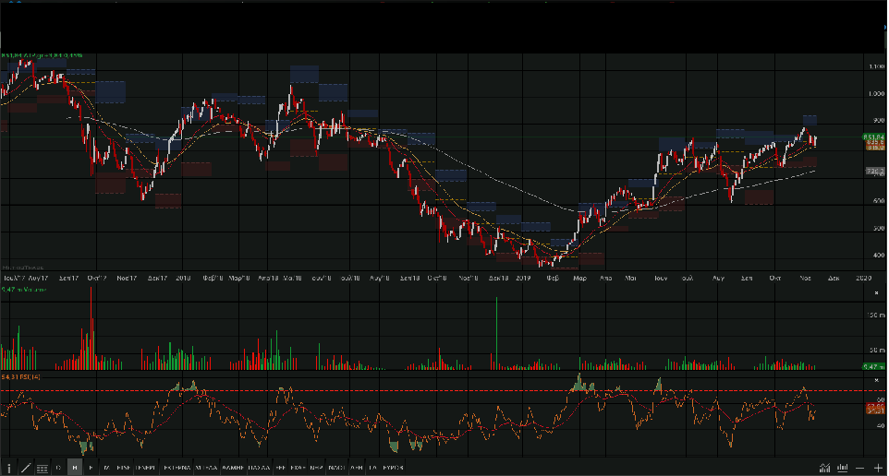Click the green 851.84 price tag on axis
Screen dimensions: 889x476
coord(875,137)
